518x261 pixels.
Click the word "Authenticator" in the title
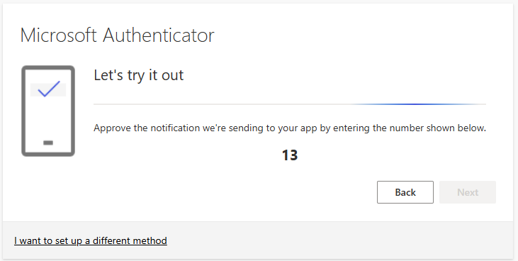click(159, 35)
